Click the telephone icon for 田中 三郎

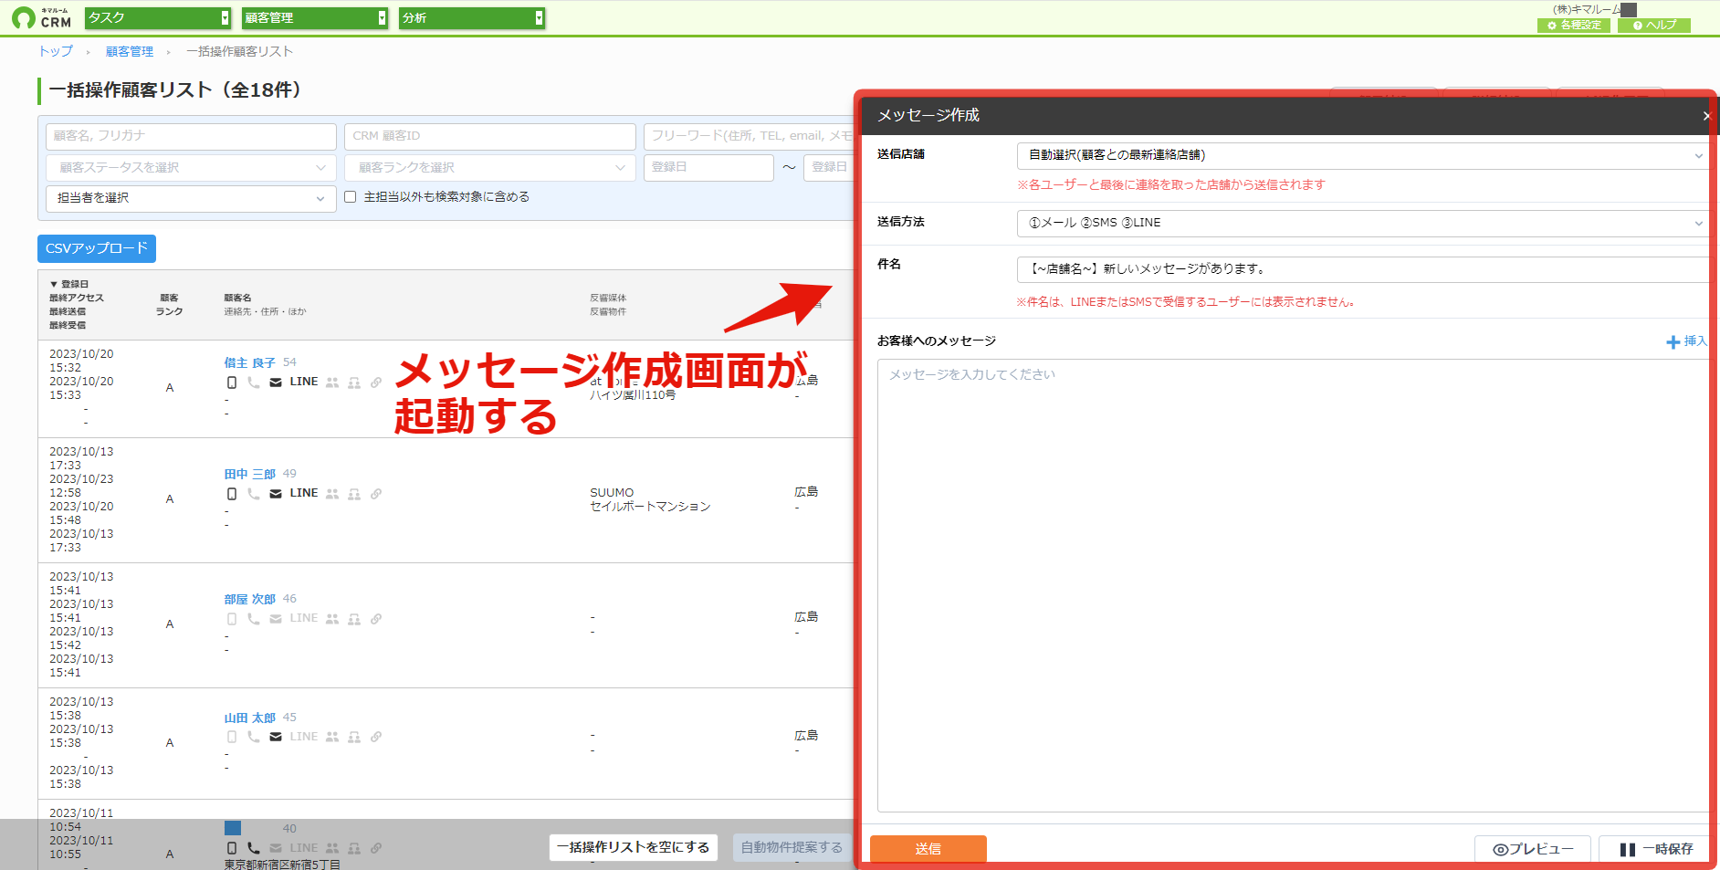click(x=254, y=494)
